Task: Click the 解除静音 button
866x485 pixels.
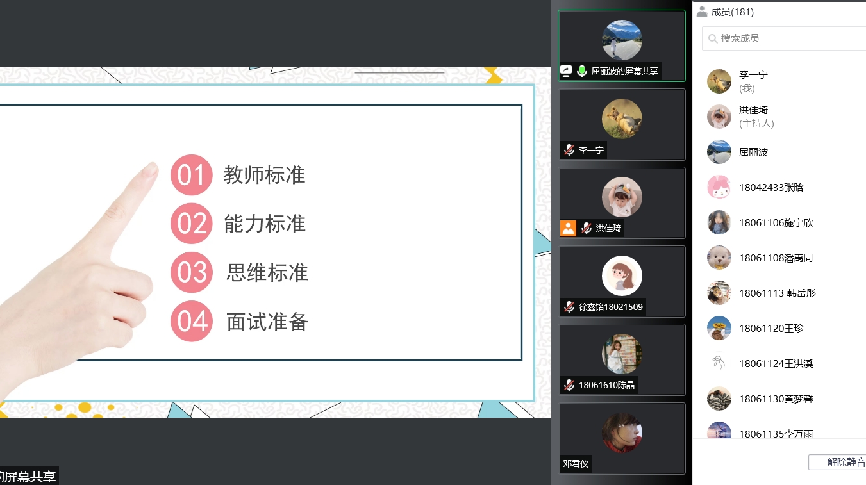Action: coord(837,462)
